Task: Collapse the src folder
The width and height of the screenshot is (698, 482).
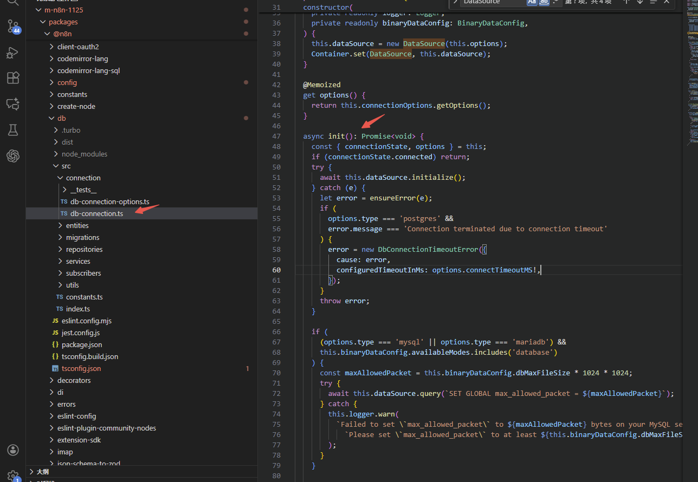Action: pos(55,166)
